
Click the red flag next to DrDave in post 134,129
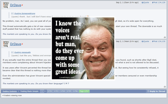tap(22, 5)
